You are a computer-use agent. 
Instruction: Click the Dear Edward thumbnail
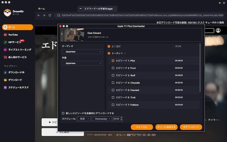(x=72, y=35)
